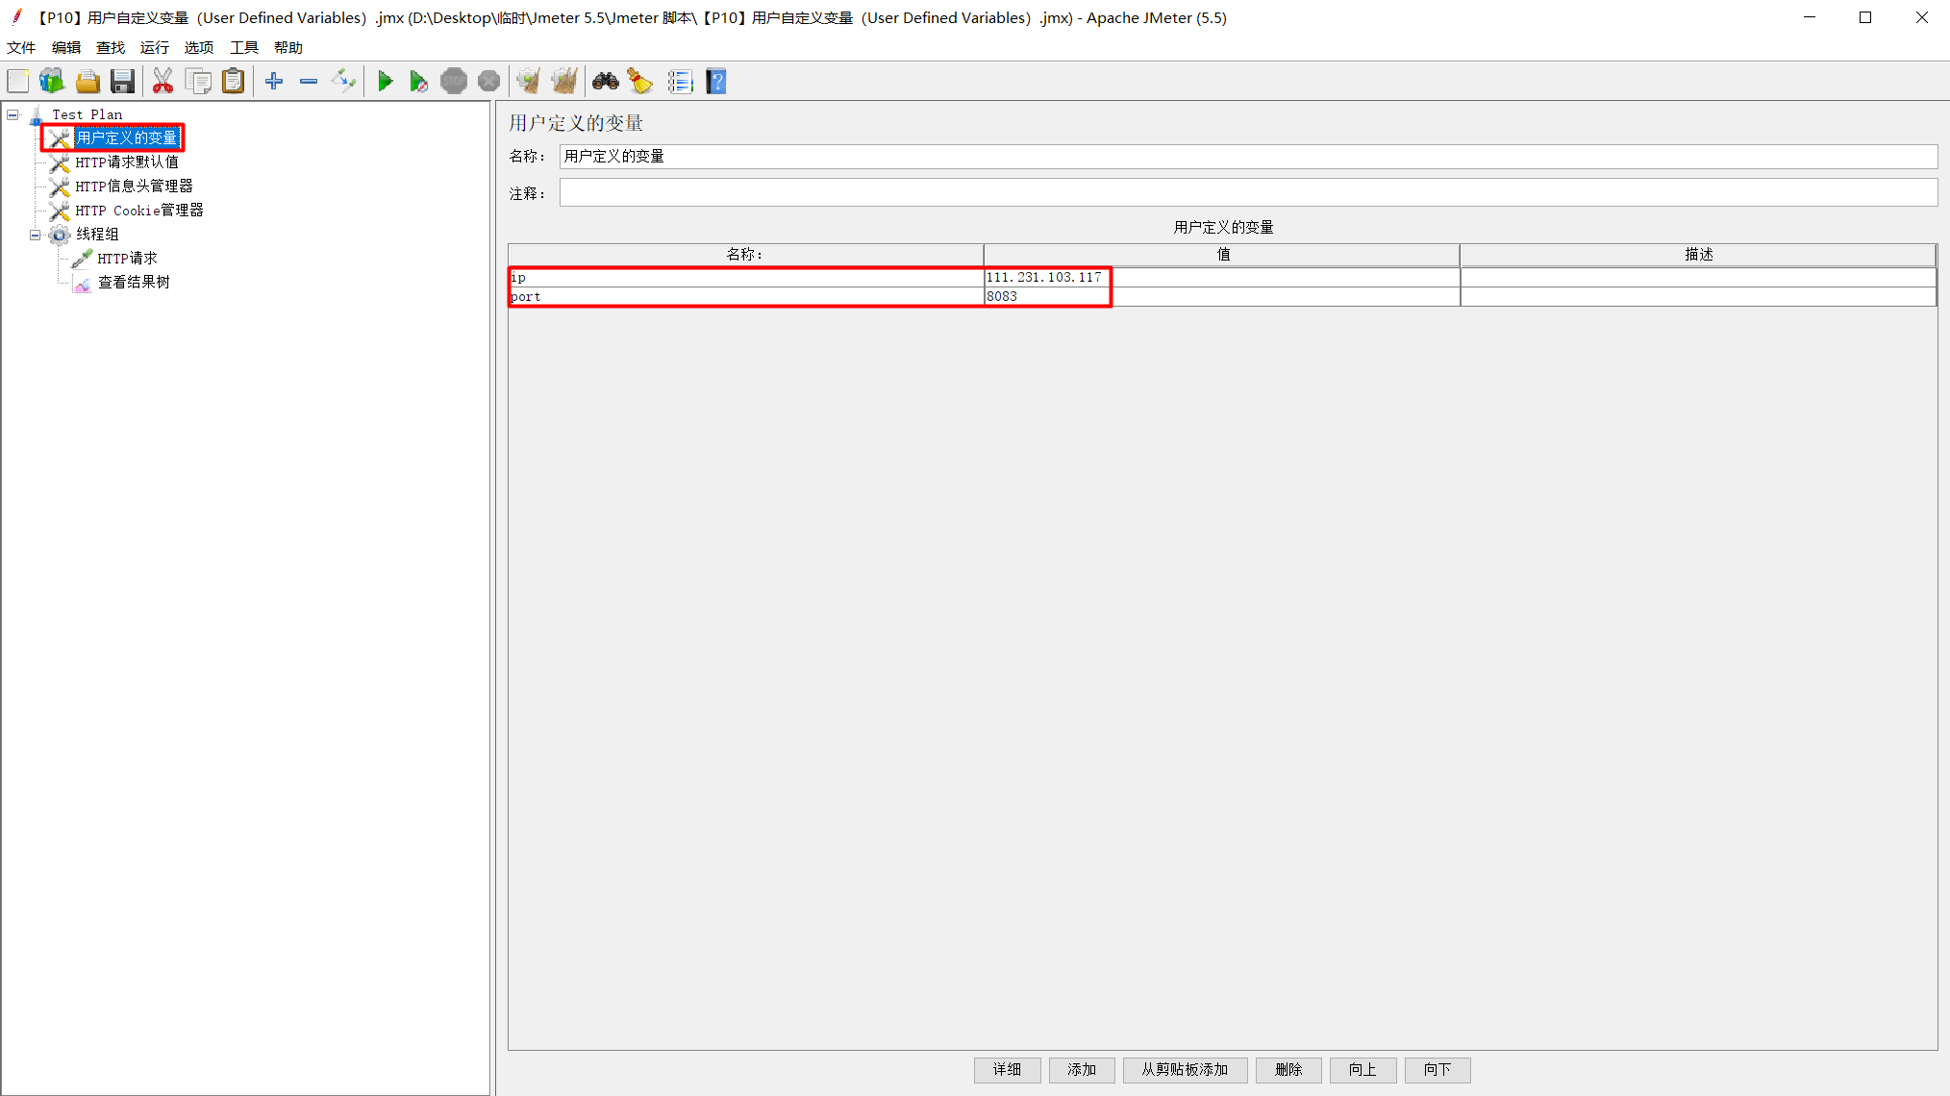Select Test Plan in the tree
This screenshot has width=1950, height=1096.
pyautogui.click(x=87, y=114)
